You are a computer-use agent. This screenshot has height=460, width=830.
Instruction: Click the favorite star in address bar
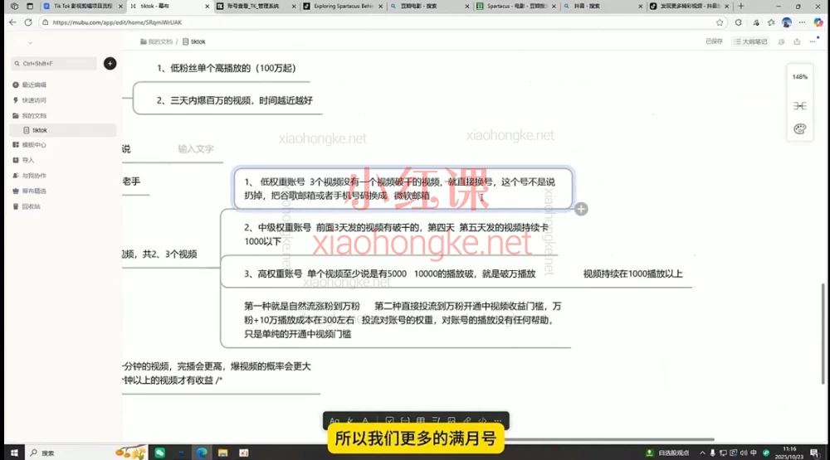tap(720, 22)
